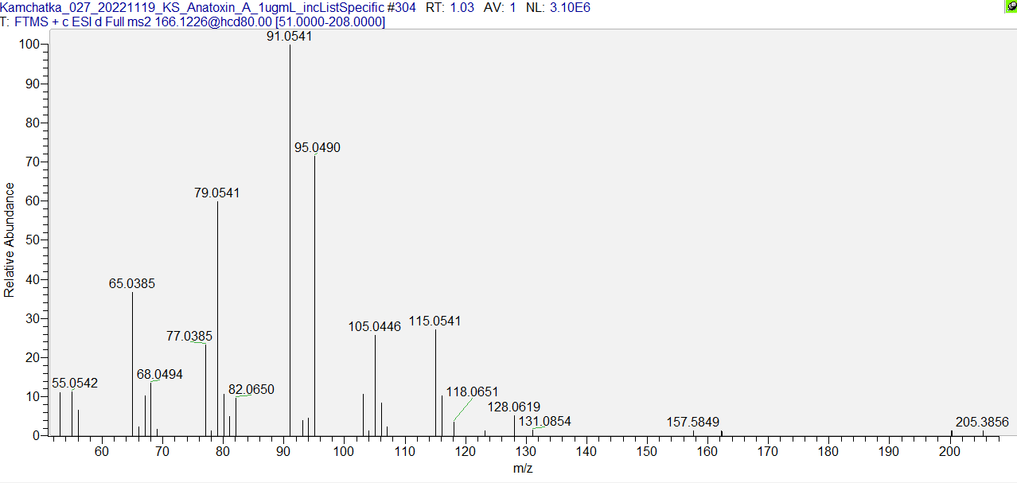1017x483 pixels.
Task: Click the 79.0541 peak label
Action: pos(217,193)
